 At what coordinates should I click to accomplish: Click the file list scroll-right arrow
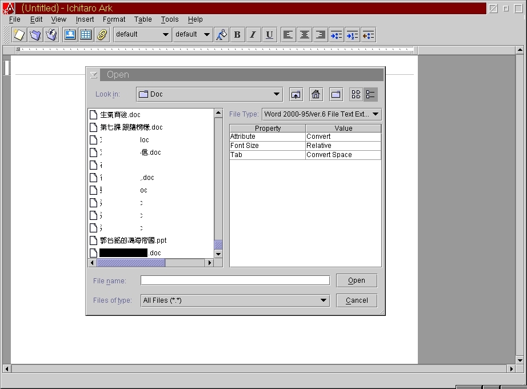tap(210, 263)
